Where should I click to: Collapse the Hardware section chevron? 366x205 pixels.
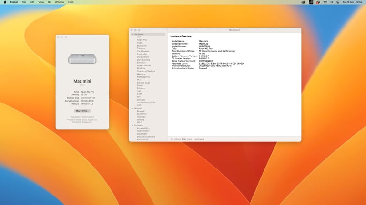(x=132, y=34)
